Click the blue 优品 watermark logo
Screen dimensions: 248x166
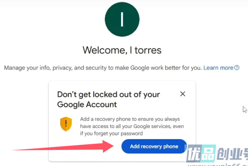pos(201,153)
